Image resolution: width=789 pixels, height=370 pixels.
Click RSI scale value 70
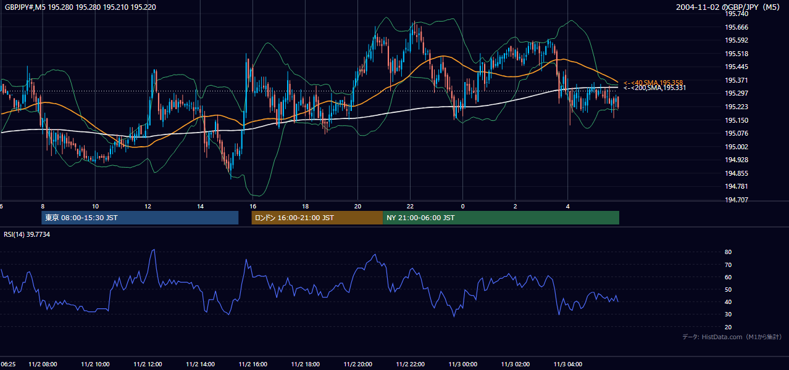tap(728, 265)
